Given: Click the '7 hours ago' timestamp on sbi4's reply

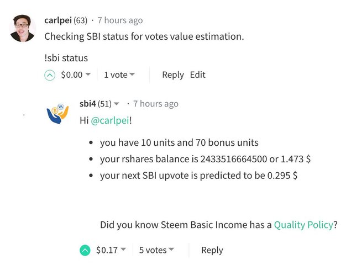Looking at the screenshot, I should pos(156,104).
